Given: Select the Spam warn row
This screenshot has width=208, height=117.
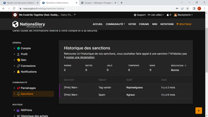Looking at the screenshot, I should tap(126, 95).
